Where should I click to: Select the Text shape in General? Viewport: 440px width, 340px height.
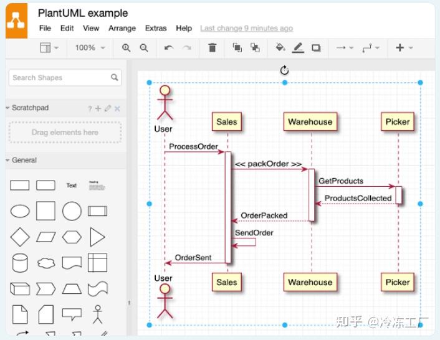(x=71, y=186)
